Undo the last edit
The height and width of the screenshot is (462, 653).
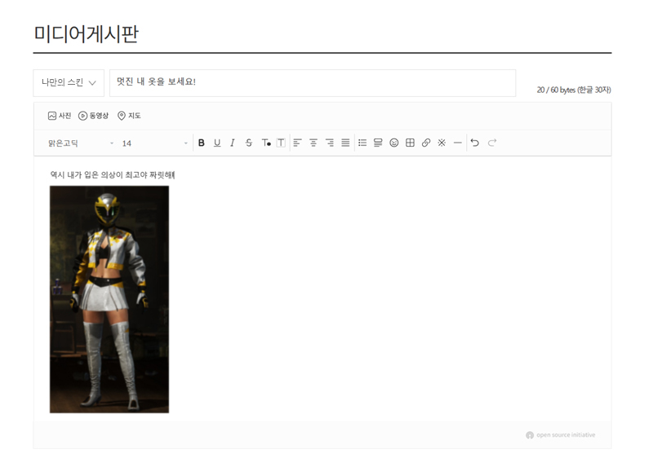point(475,143)
